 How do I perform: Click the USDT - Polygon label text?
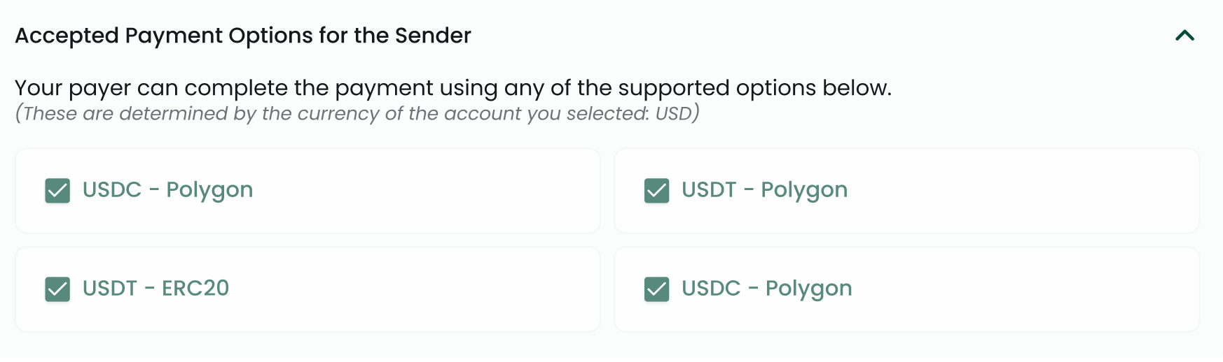(764, 190)
